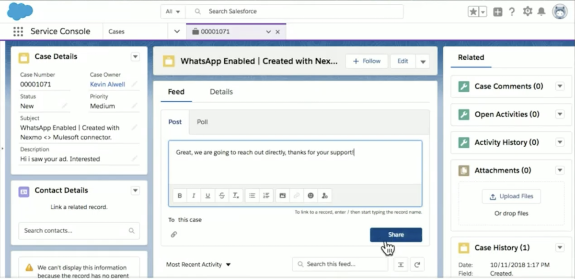Open the Case Details panel dropdown
The image size is (575, 279).
[x=136, y=57]
